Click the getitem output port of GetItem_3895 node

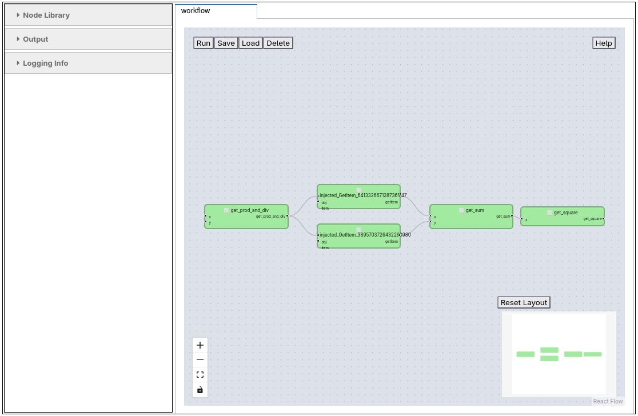400,235
